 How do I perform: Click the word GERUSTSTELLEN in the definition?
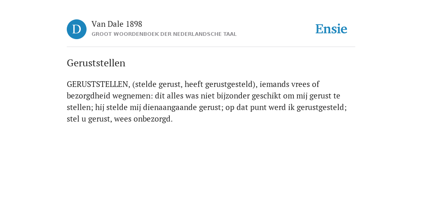click(97, 84)
